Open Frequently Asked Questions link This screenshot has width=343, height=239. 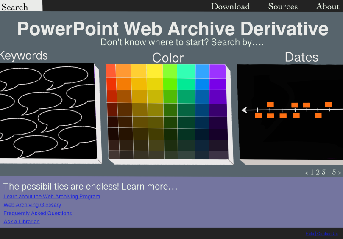pyautogui.click(x=38, y=213)
